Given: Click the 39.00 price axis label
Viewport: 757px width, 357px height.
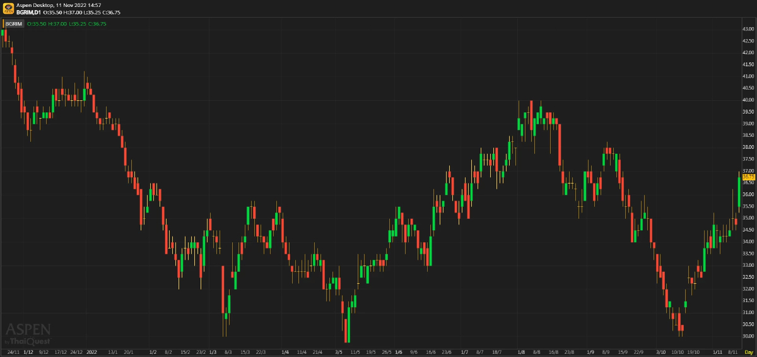Looking at the screenshot, I should pos(748,123).
